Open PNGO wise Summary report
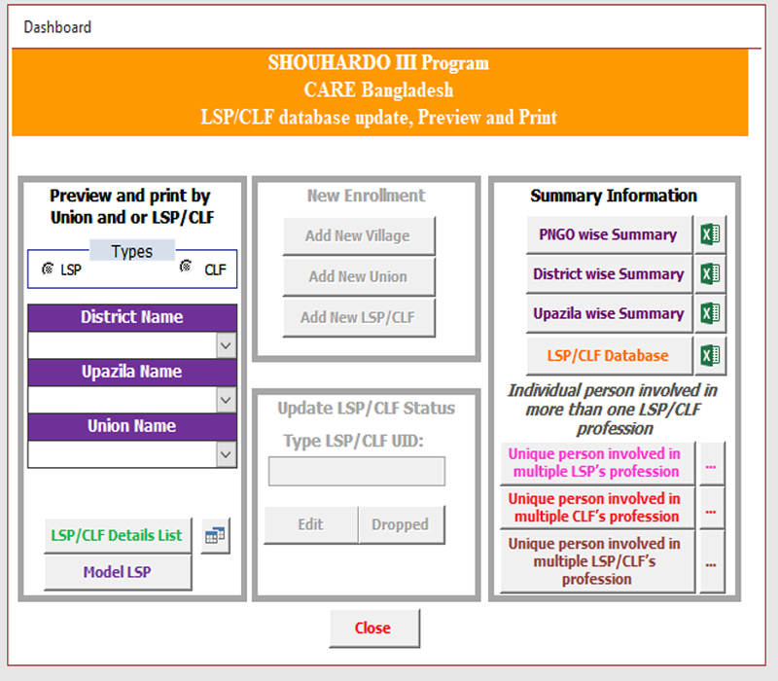Image resolution: width=778 pixels, height=681 pixels. [609, 234]
